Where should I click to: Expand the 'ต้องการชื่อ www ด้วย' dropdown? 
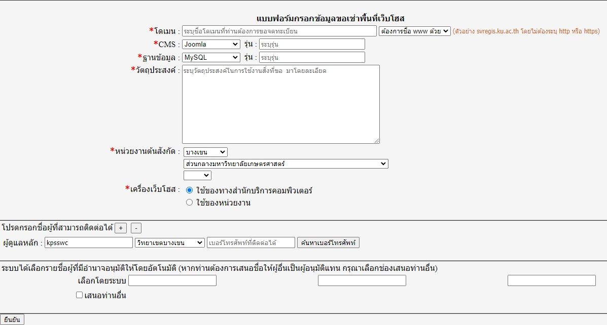(414, 31)
